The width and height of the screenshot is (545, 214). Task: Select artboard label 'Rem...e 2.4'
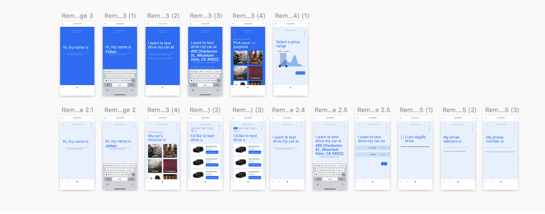click(289, 110)
